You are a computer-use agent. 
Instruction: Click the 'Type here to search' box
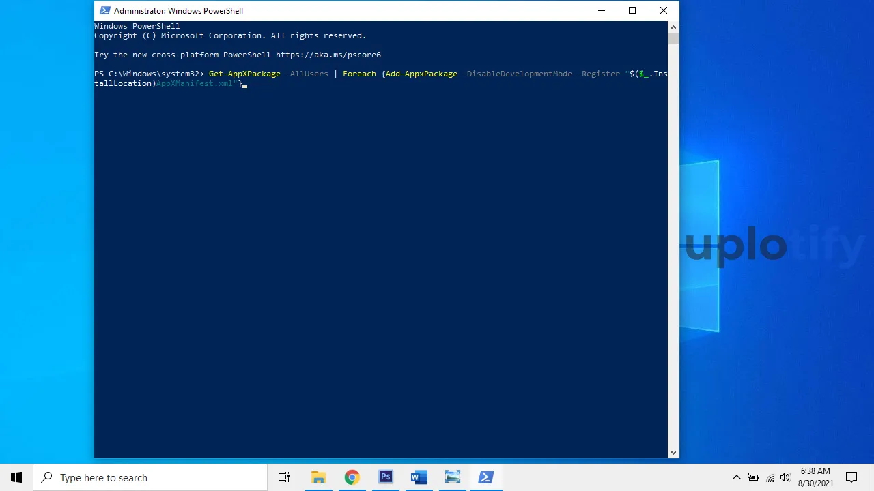150,477
